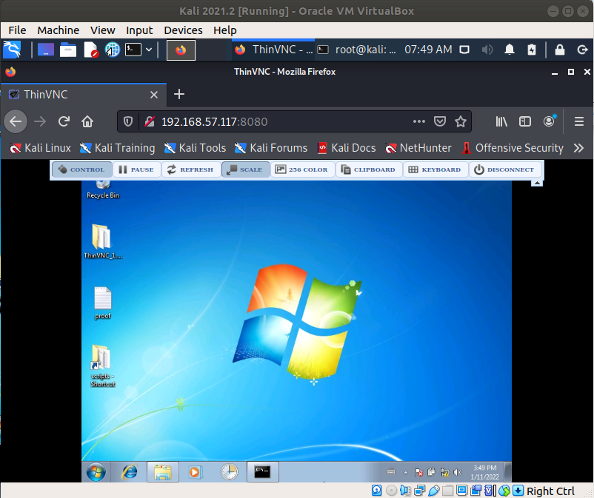
Task: Select the proof text file
Action: tap(103, 303)
